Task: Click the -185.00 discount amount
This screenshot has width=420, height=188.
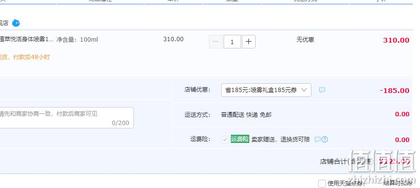Action: pyautogui.click(x=395, y=91)
